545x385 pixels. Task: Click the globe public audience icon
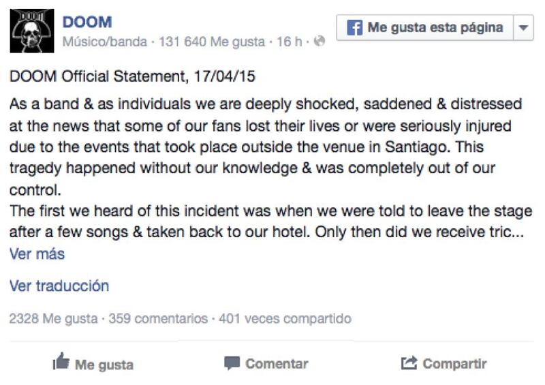319,41
